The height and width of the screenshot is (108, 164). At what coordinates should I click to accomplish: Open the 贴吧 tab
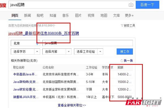(x=40, y=15)
